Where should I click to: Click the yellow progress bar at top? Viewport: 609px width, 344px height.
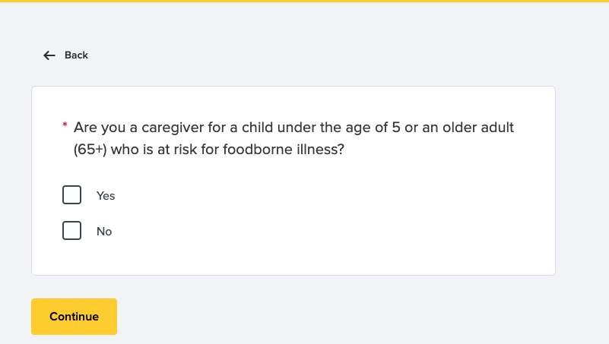(304, 2)
